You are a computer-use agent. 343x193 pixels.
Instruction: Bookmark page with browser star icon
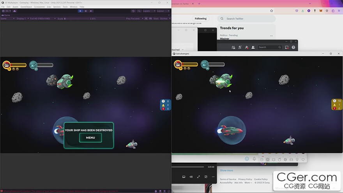click(x=271, y=11)
